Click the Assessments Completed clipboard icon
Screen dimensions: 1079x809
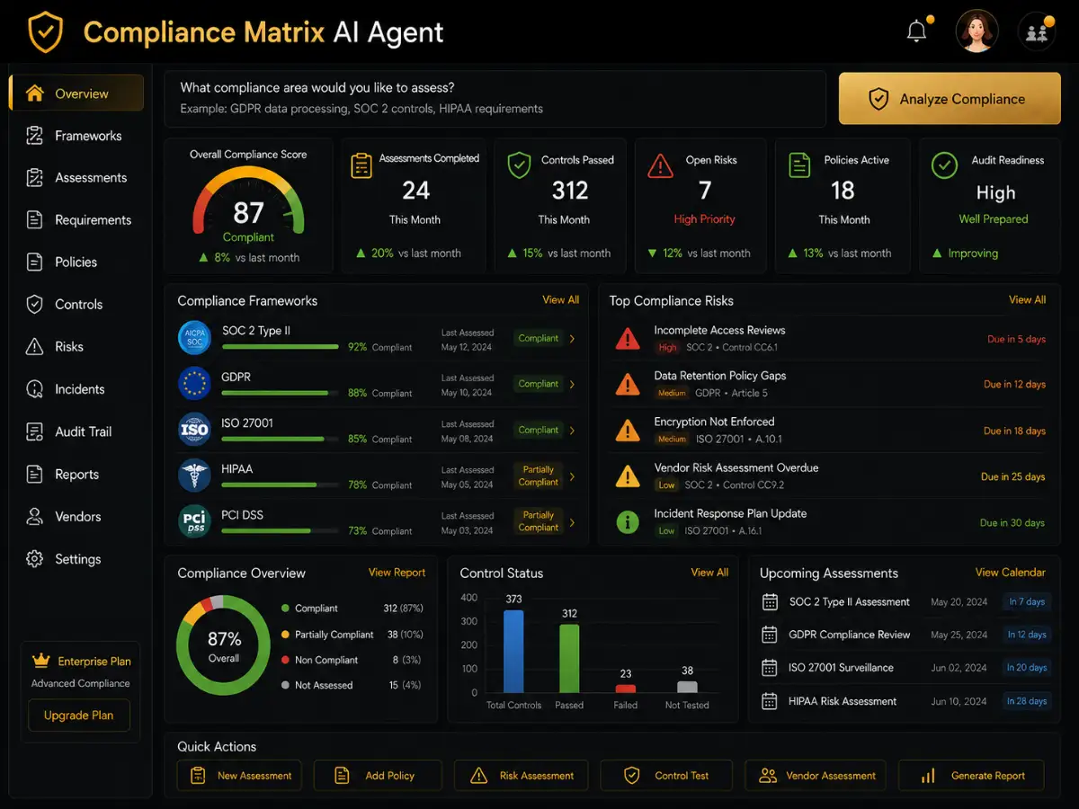(x=361, y=166)
